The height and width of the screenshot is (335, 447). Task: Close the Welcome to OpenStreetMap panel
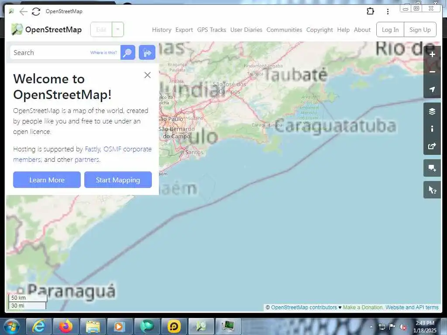[148, 75]
